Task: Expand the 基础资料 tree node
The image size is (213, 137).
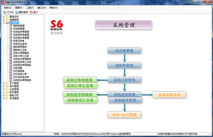Action: coord(4,17)
